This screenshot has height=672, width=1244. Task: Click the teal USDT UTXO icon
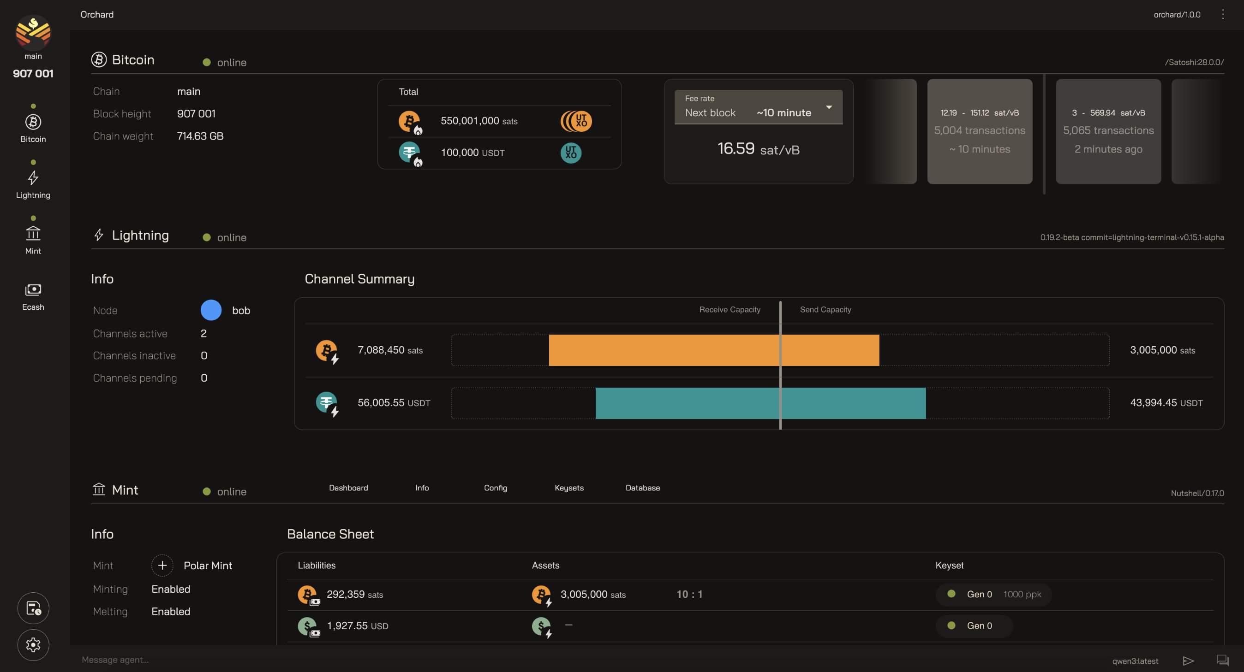pos(570,153)
